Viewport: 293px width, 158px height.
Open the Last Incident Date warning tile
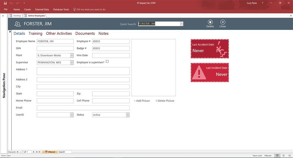coord(210,73)
